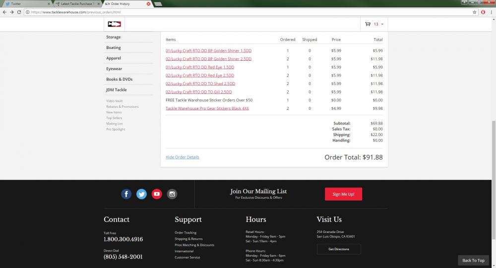The image size is (496, 268).
Task: Open the YouTube social icon in footer
Action: [157, 194]
